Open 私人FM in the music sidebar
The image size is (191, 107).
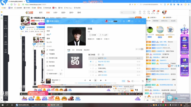49,42
